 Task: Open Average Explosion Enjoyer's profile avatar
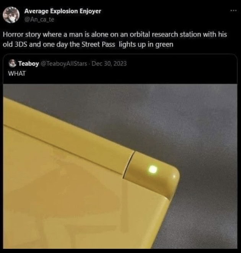coord(11,15)
